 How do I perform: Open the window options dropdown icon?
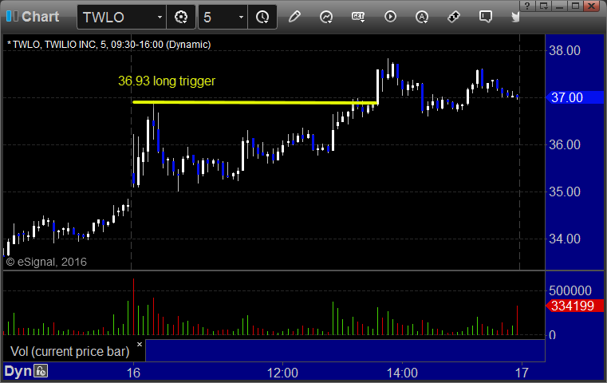tap(544, 6)
